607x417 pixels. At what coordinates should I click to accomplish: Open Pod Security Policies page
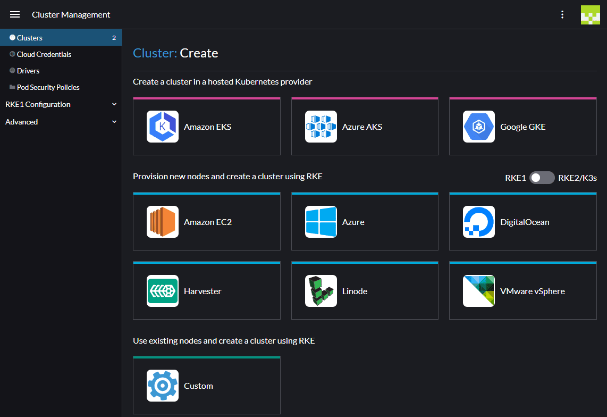coord(48,87)
